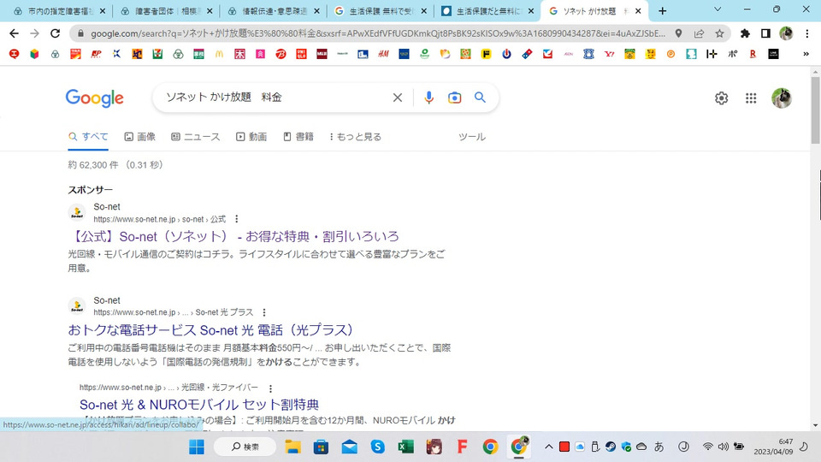Open Chrome three-dot menu
The width and height of the screenshot is (821, 462).
point(806,33)
